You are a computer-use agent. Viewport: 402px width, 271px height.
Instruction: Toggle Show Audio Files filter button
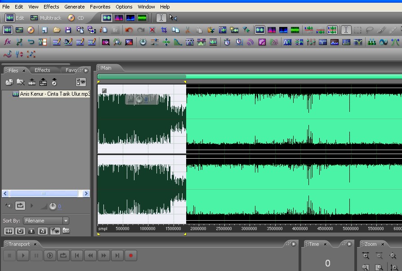click(x=9, y=231)
